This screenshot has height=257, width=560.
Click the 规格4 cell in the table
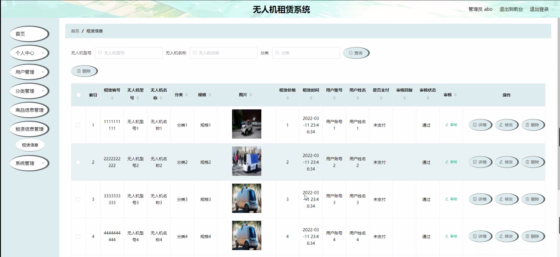pyautogui.click(x=206, y=237)
